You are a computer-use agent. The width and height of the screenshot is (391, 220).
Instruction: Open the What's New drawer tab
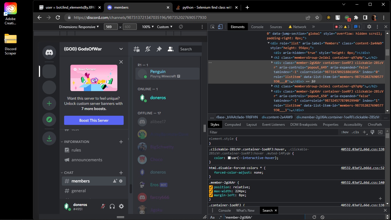point(245,211)
